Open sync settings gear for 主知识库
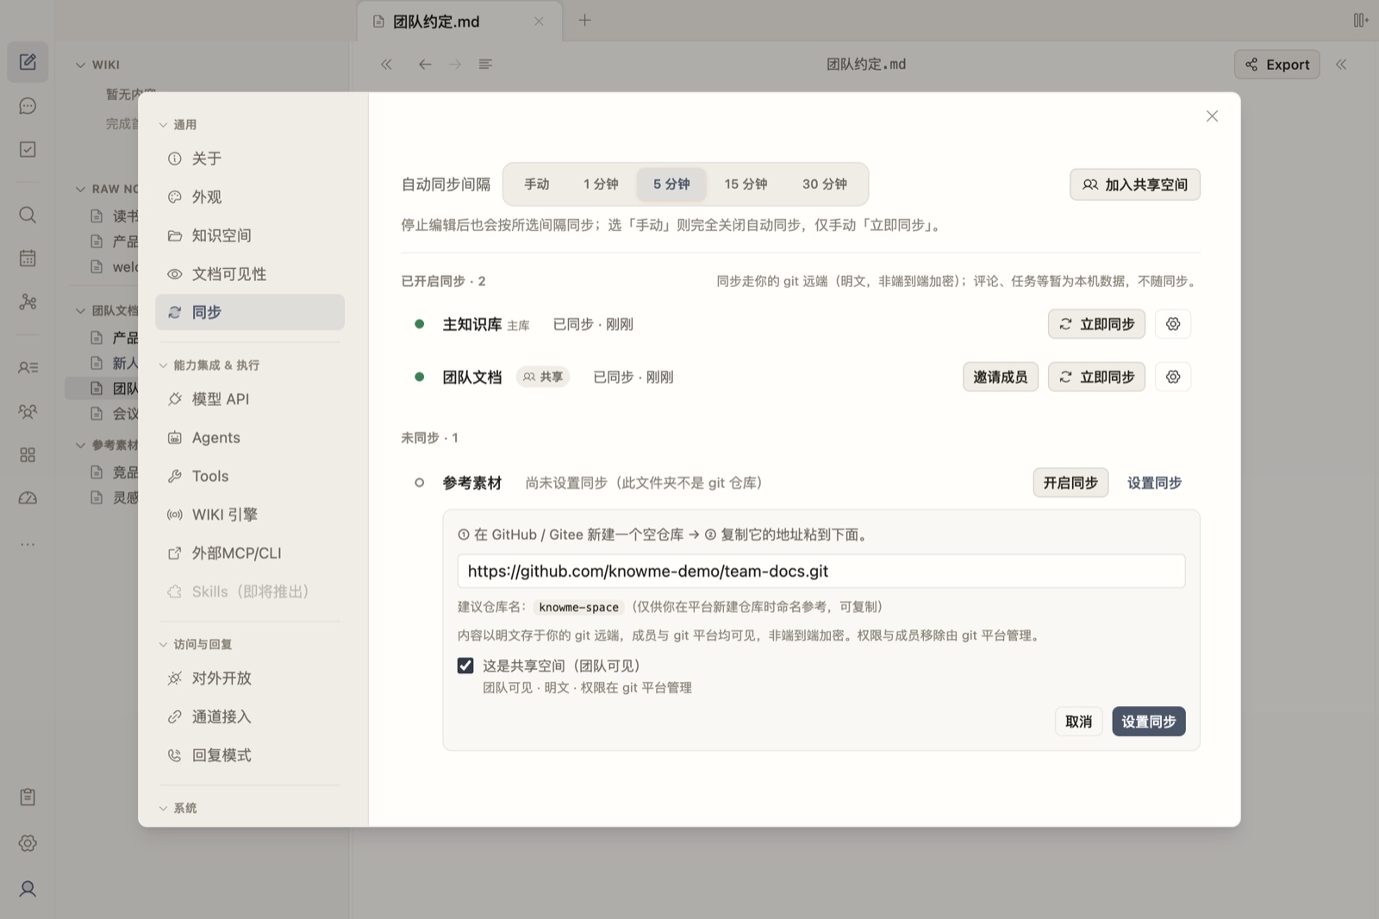The width and height of the screenshot is (1379, 919). tap(1173, 324)
